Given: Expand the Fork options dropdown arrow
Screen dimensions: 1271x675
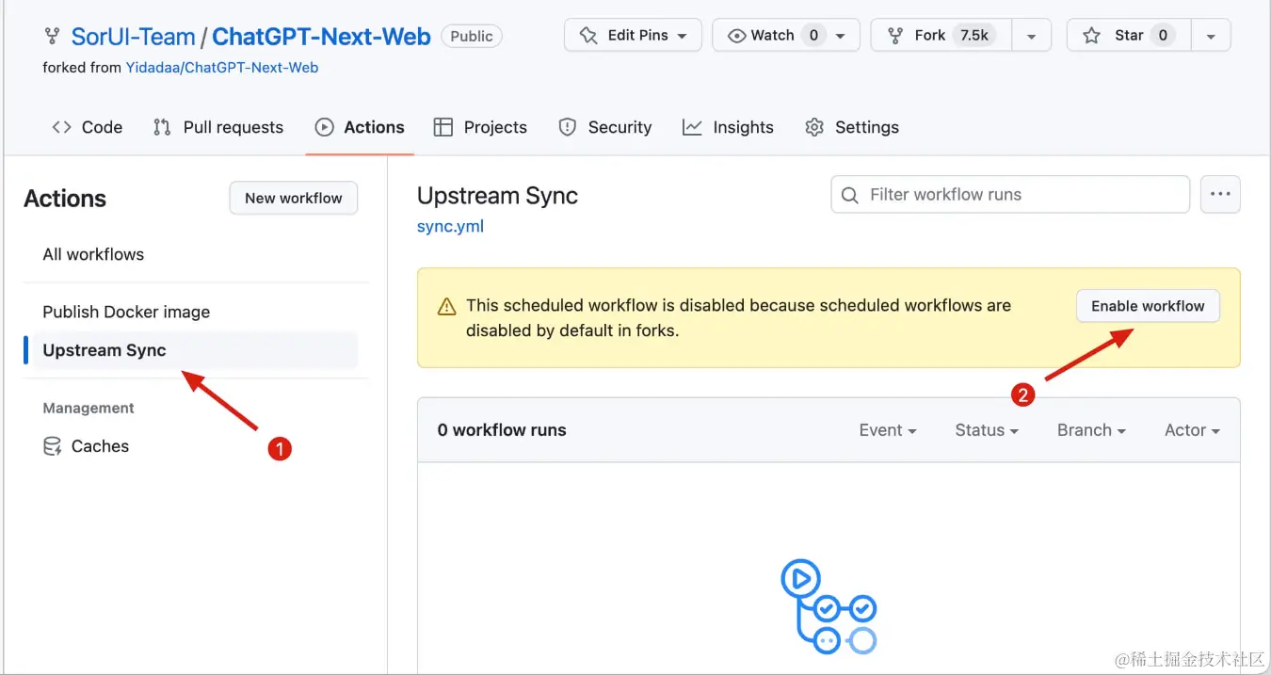Looking at the screenshot, I should click(x=1032, y=36).
